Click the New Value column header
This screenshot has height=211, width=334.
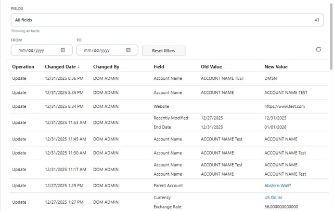pos(276,67)
